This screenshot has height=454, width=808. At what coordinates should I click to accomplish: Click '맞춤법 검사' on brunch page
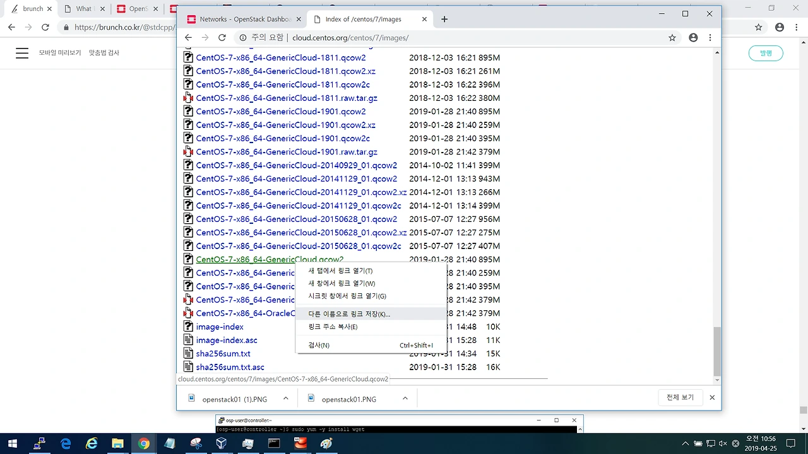[x=104, y=53]
